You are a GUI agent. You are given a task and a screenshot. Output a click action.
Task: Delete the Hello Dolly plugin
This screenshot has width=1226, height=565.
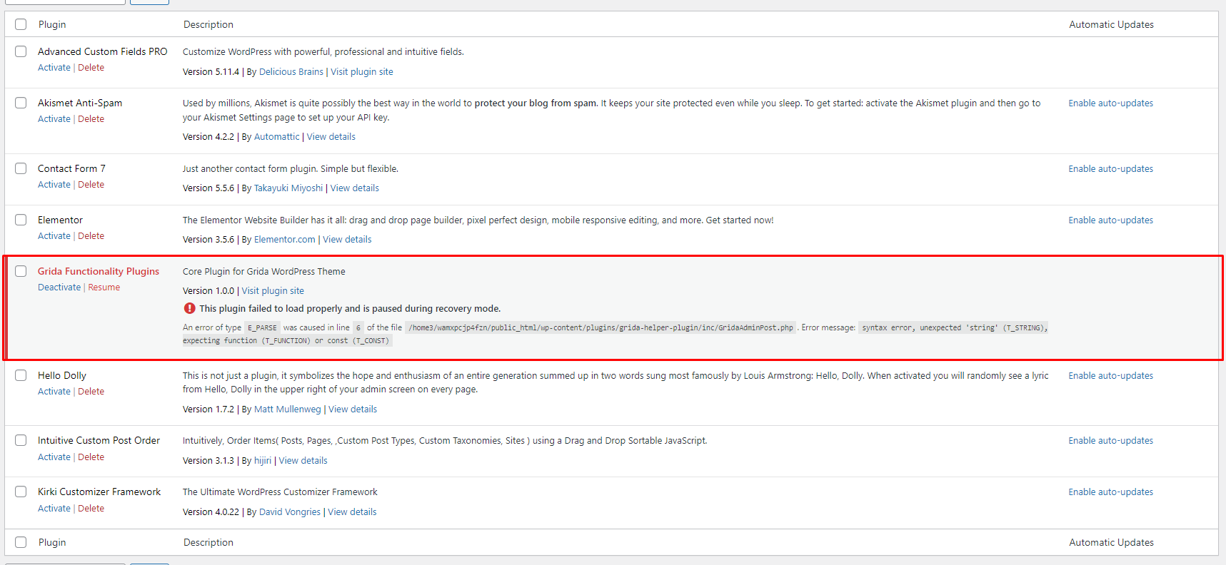pos(91,392)
